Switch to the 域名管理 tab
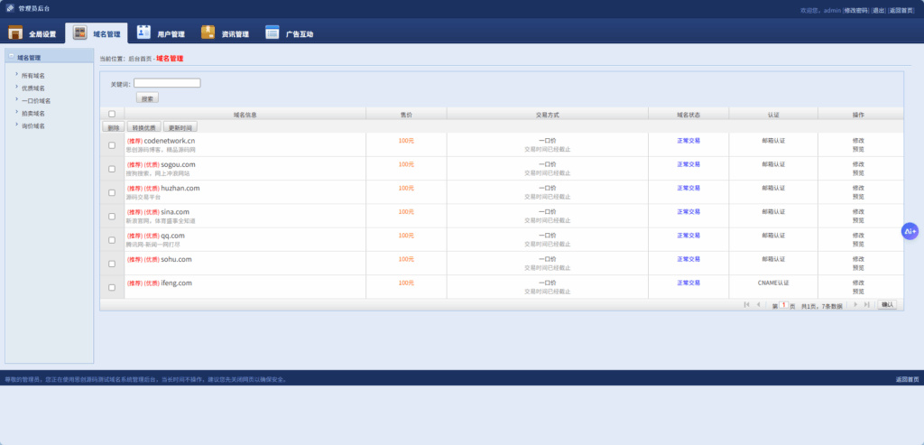This screenshot has width=924, height=445. click(x=97, y=33)
